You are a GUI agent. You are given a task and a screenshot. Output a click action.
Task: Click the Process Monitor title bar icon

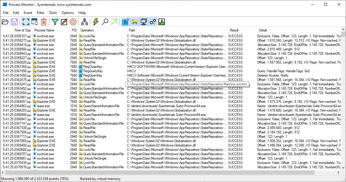click(5, 4)
